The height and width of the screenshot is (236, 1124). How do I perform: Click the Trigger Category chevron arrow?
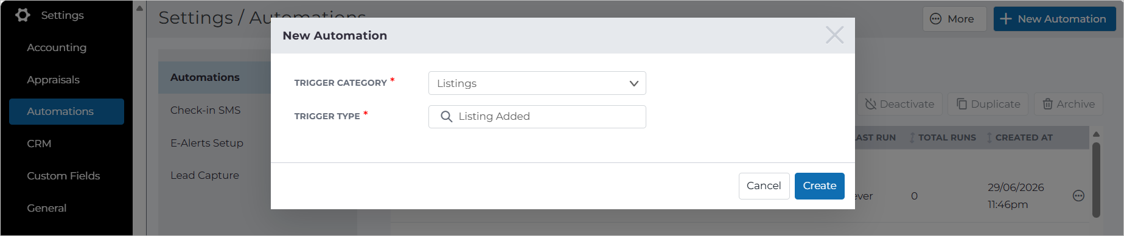(x=634, y=83)
